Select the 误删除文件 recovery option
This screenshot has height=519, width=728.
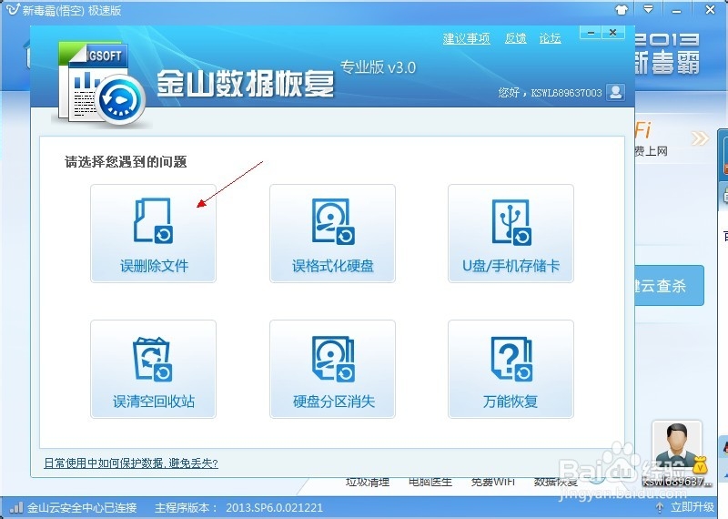153,233
